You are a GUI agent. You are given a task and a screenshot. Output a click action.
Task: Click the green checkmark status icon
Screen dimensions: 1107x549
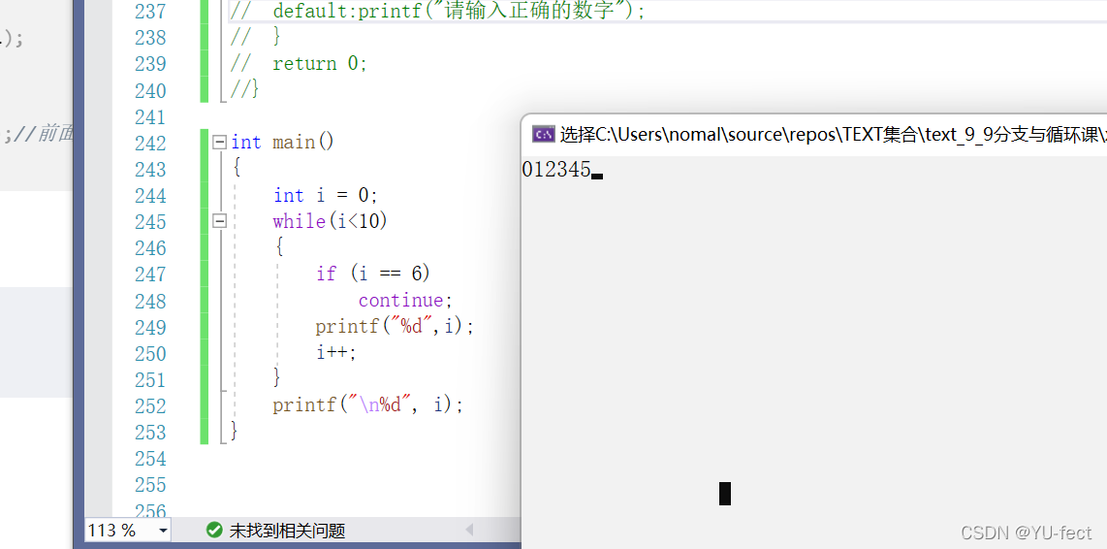[x=214, y=531]
